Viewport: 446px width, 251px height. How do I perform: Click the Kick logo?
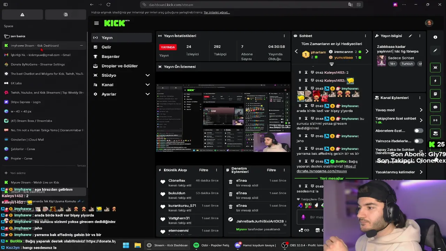click(116, 23)
